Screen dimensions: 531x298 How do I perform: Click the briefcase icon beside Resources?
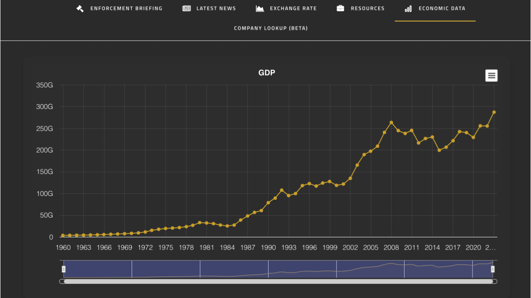point(340,9)
